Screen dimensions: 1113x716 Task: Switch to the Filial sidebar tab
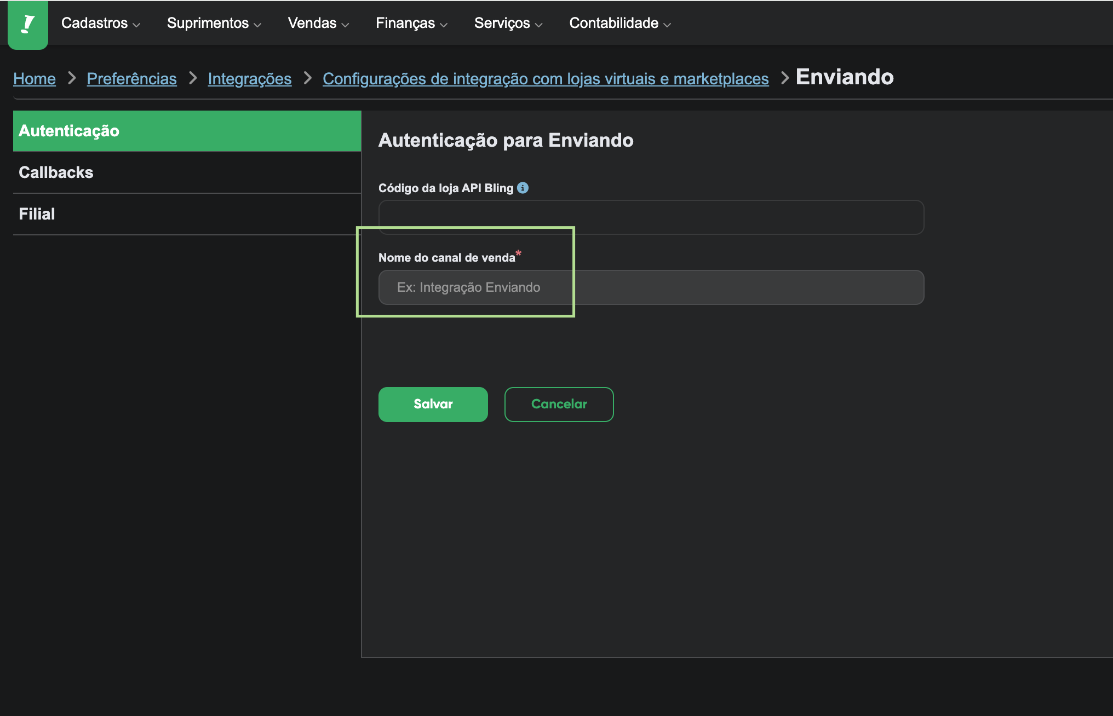[187, 214]
